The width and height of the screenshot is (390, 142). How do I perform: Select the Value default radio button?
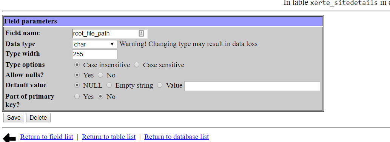(x=160, y=85)
